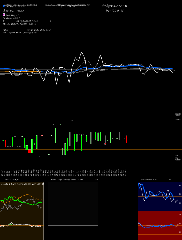Image resolution: width=182 pixels, height=240 pixels.
Task: Open the red RSI chart panel
Action: tap(160, 225)
